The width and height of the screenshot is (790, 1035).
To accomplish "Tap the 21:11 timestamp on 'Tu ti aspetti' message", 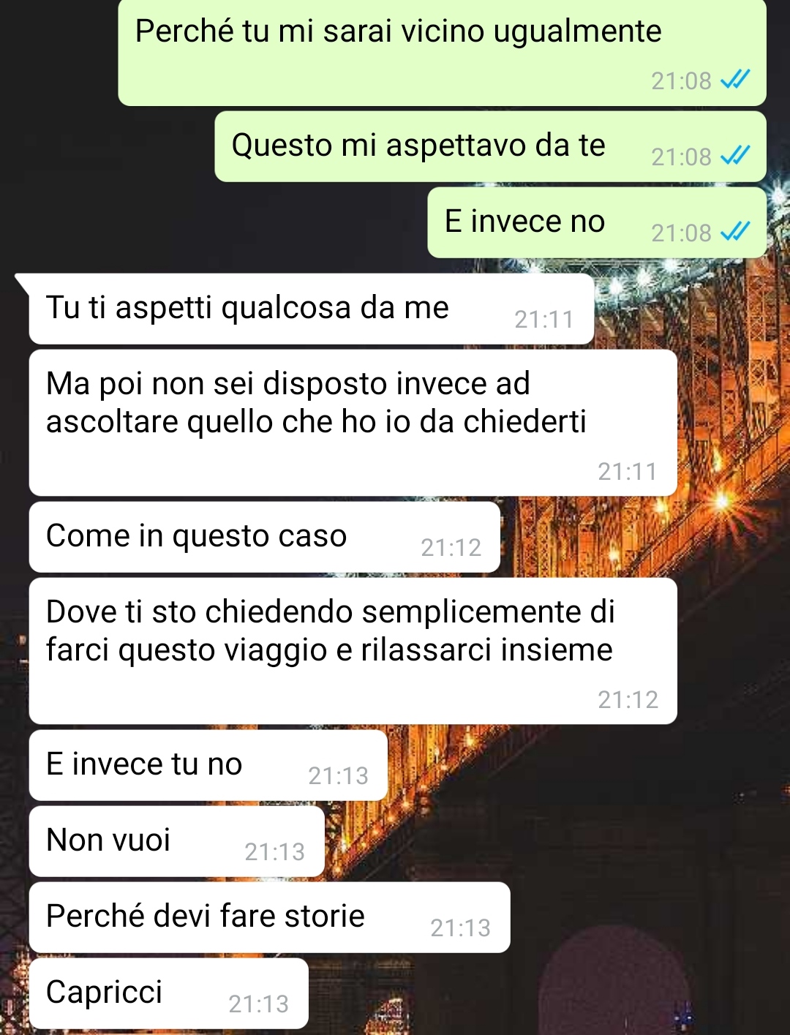I will coord(543,320).
